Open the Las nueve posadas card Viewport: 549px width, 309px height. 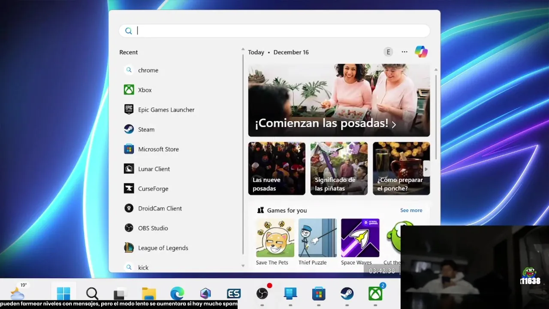[x=277, y=168]
